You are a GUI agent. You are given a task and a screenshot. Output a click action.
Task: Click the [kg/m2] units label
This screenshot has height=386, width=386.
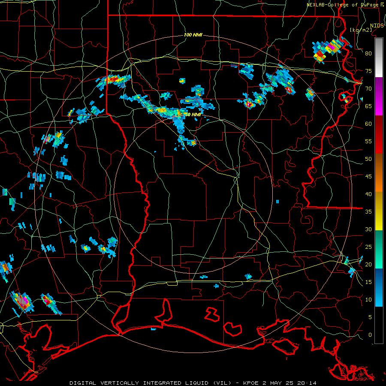coord(361,30)
